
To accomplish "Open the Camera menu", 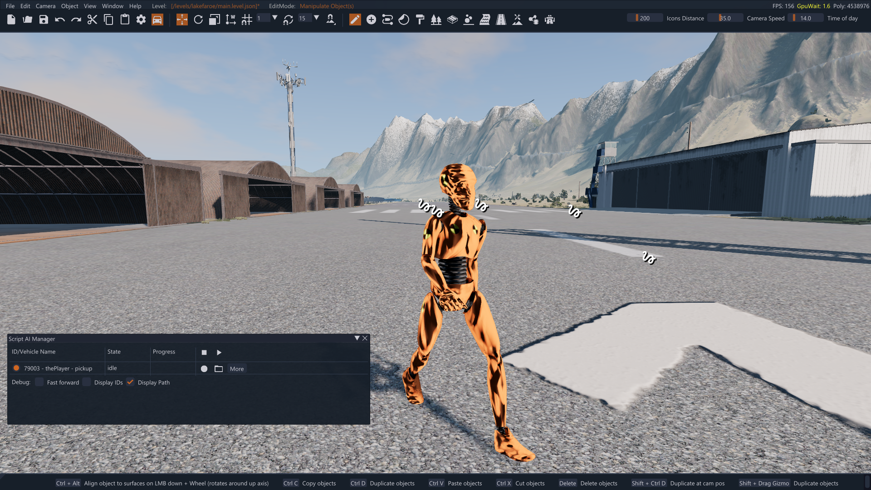I will (45, 6).
